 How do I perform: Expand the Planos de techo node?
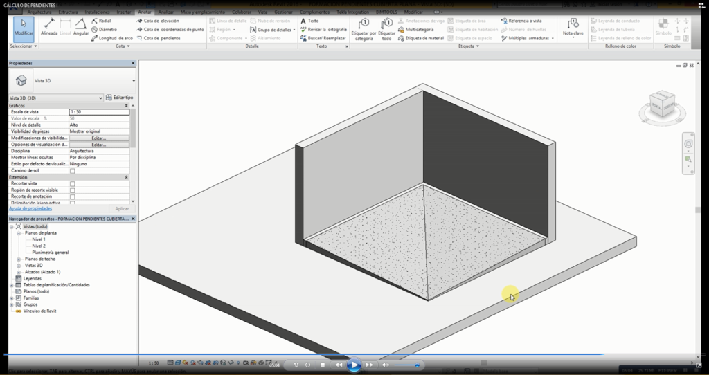pos(19,259)
